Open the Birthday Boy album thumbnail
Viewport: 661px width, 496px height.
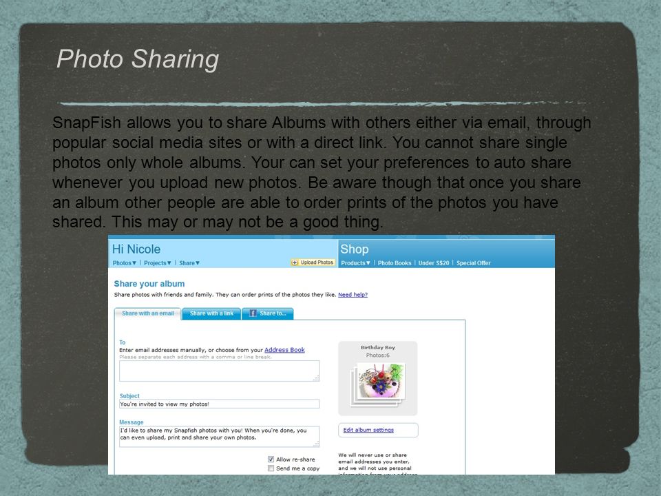click(378, 384)
